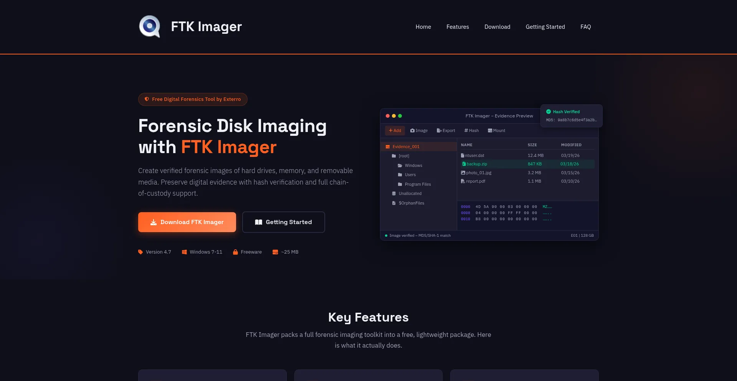Click the Hash toolbar item

pyautogui.click(x=471, y=130)
